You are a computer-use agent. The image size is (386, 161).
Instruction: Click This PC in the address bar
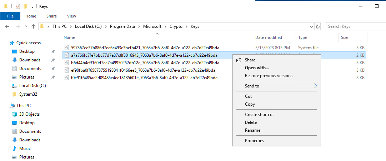pos(60,26)
